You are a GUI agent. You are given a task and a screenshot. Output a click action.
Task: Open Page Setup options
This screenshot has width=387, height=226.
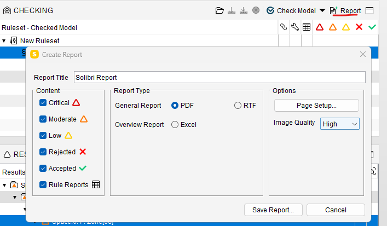point(316,106)
